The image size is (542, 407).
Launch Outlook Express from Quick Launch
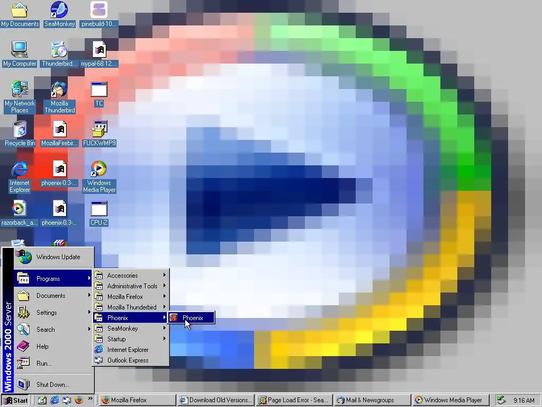pos(67,400)
